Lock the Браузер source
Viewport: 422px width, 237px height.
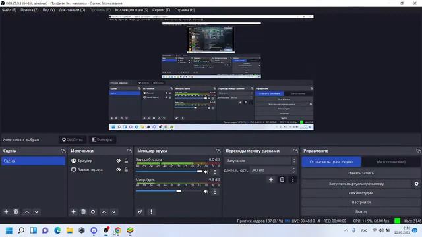tap(126, 161)
